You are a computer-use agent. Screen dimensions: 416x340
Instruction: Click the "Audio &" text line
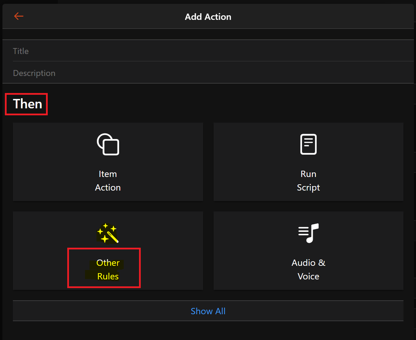point(308,263)
